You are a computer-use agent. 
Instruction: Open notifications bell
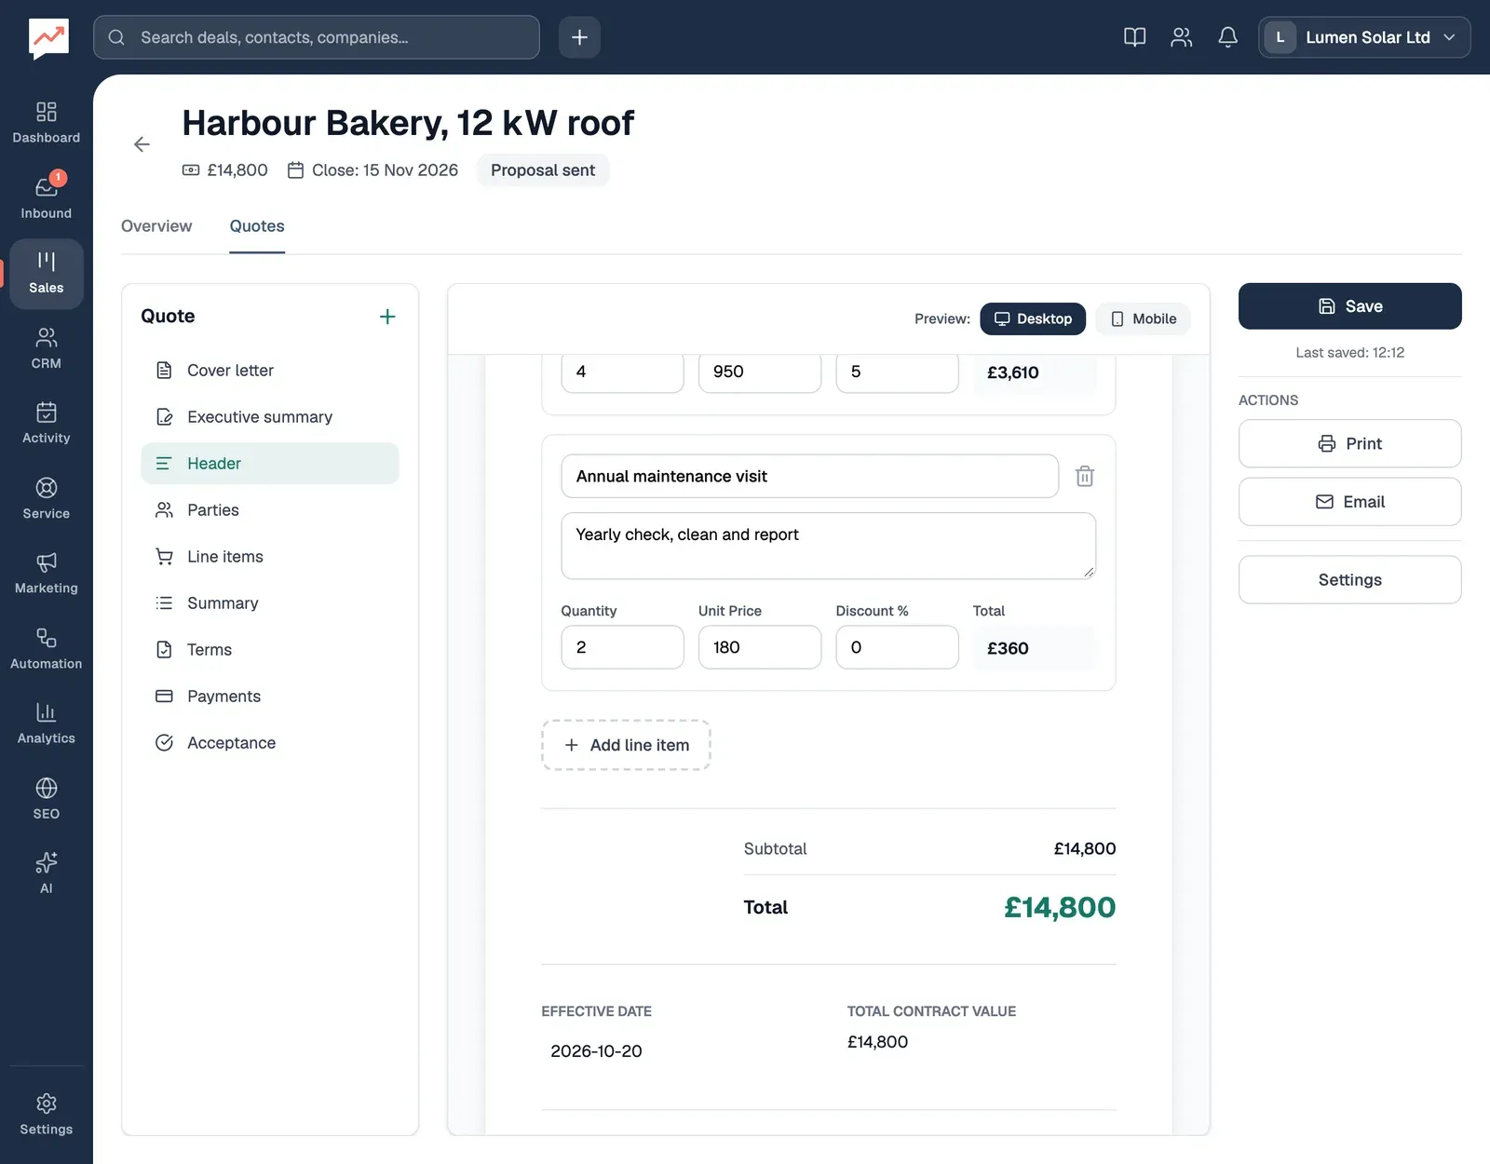(1227, 37)
